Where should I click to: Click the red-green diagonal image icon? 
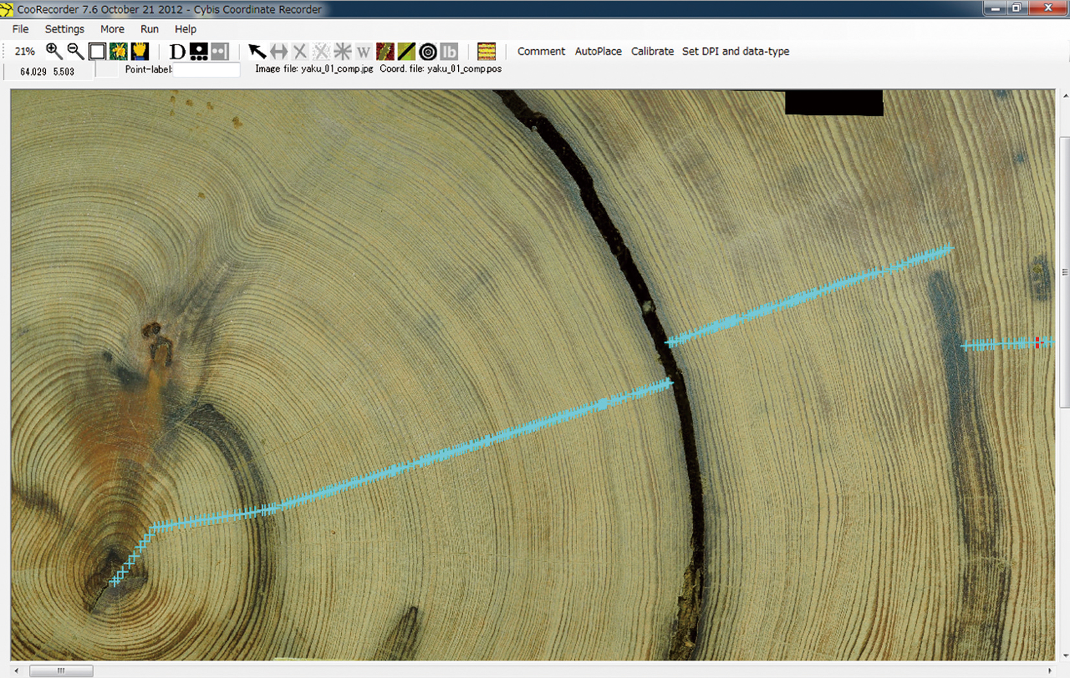click(385, 52)
